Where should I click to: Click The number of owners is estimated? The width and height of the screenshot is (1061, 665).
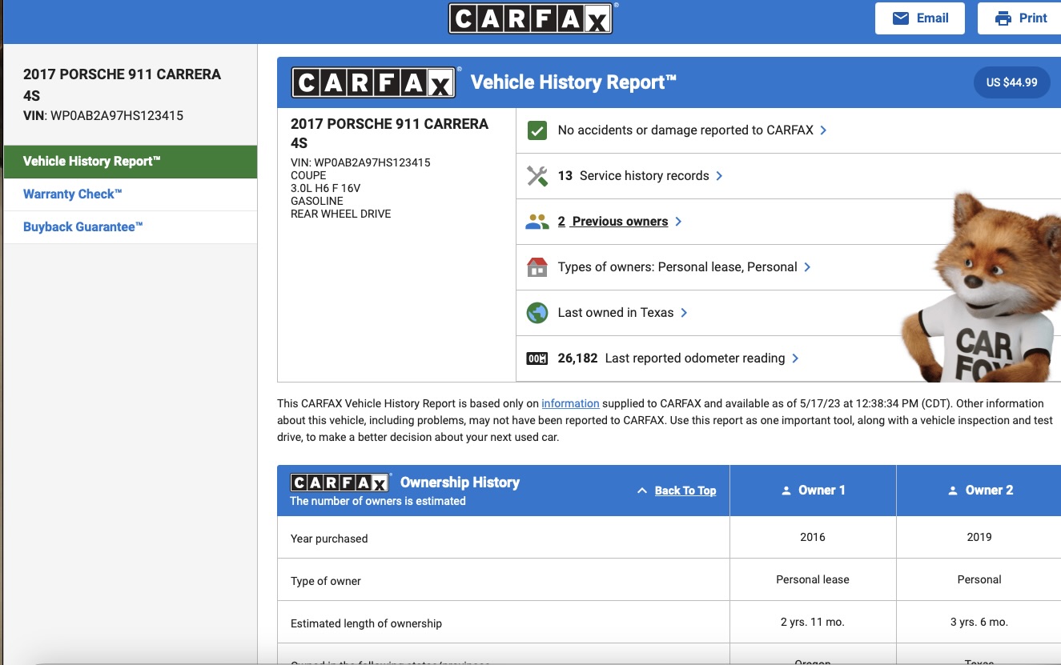pos(378,501)
